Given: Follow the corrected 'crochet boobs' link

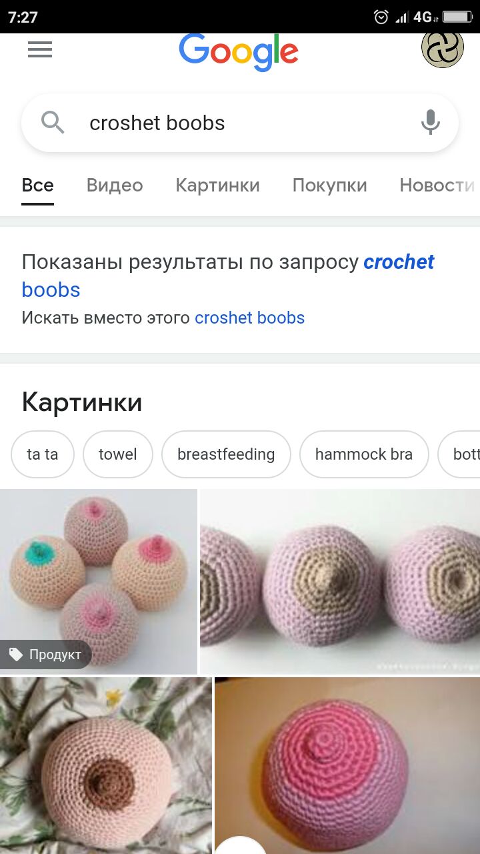Looking at the screenshot, I should click(228, 276).
